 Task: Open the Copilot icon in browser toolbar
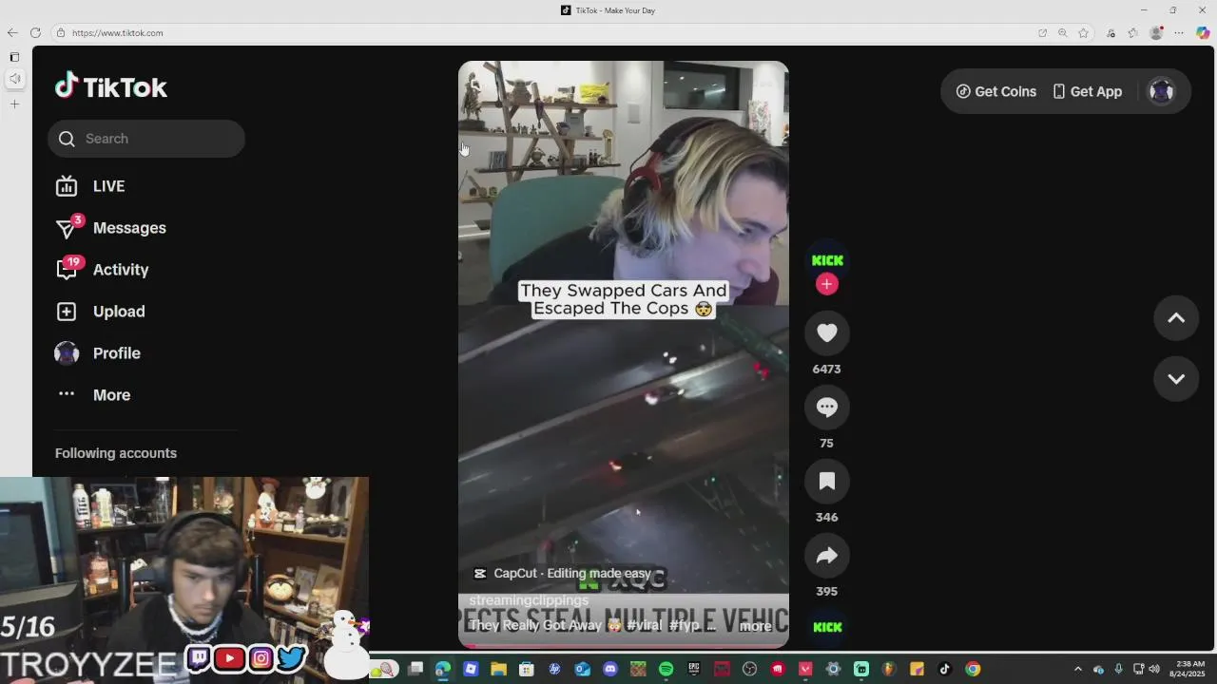[1203, 32]
